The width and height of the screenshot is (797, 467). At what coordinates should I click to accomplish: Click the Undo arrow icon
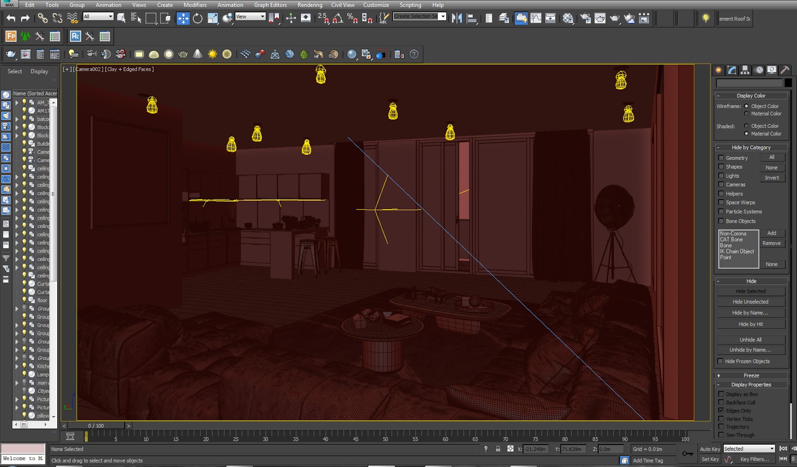pos(11,18)
